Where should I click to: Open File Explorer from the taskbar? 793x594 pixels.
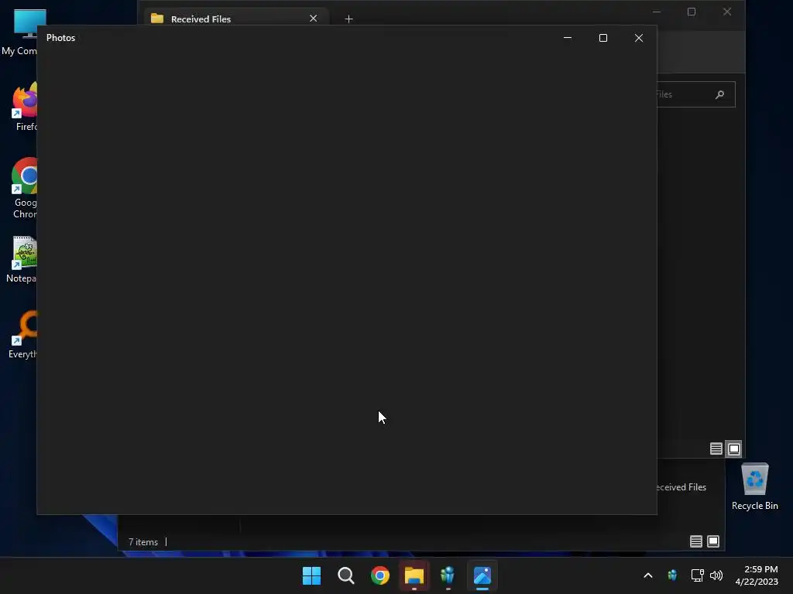414,575
